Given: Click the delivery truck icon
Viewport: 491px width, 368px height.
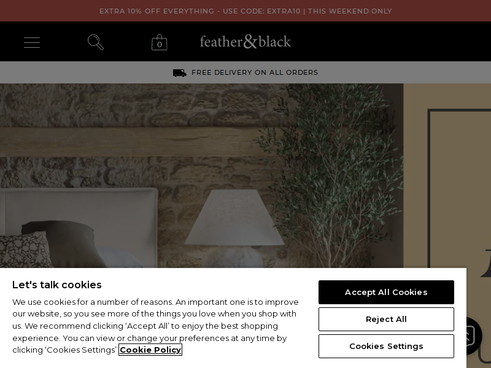Looking at the screenshot, I should 180,72.
